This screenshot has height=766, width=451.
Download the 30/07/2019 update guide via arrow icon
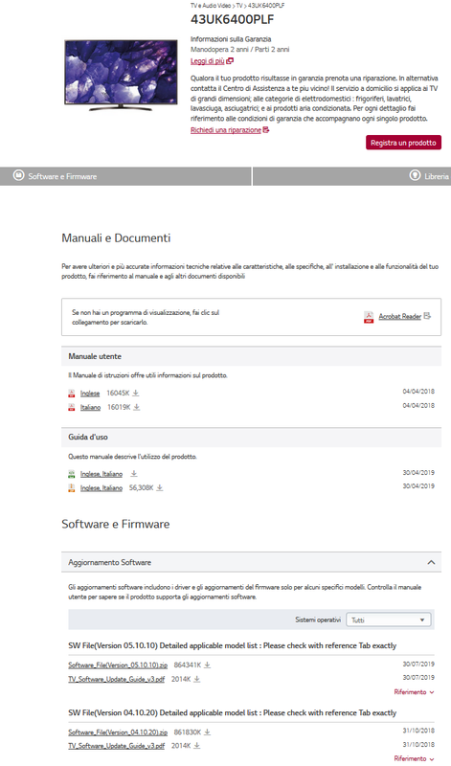tap(197, 679)
